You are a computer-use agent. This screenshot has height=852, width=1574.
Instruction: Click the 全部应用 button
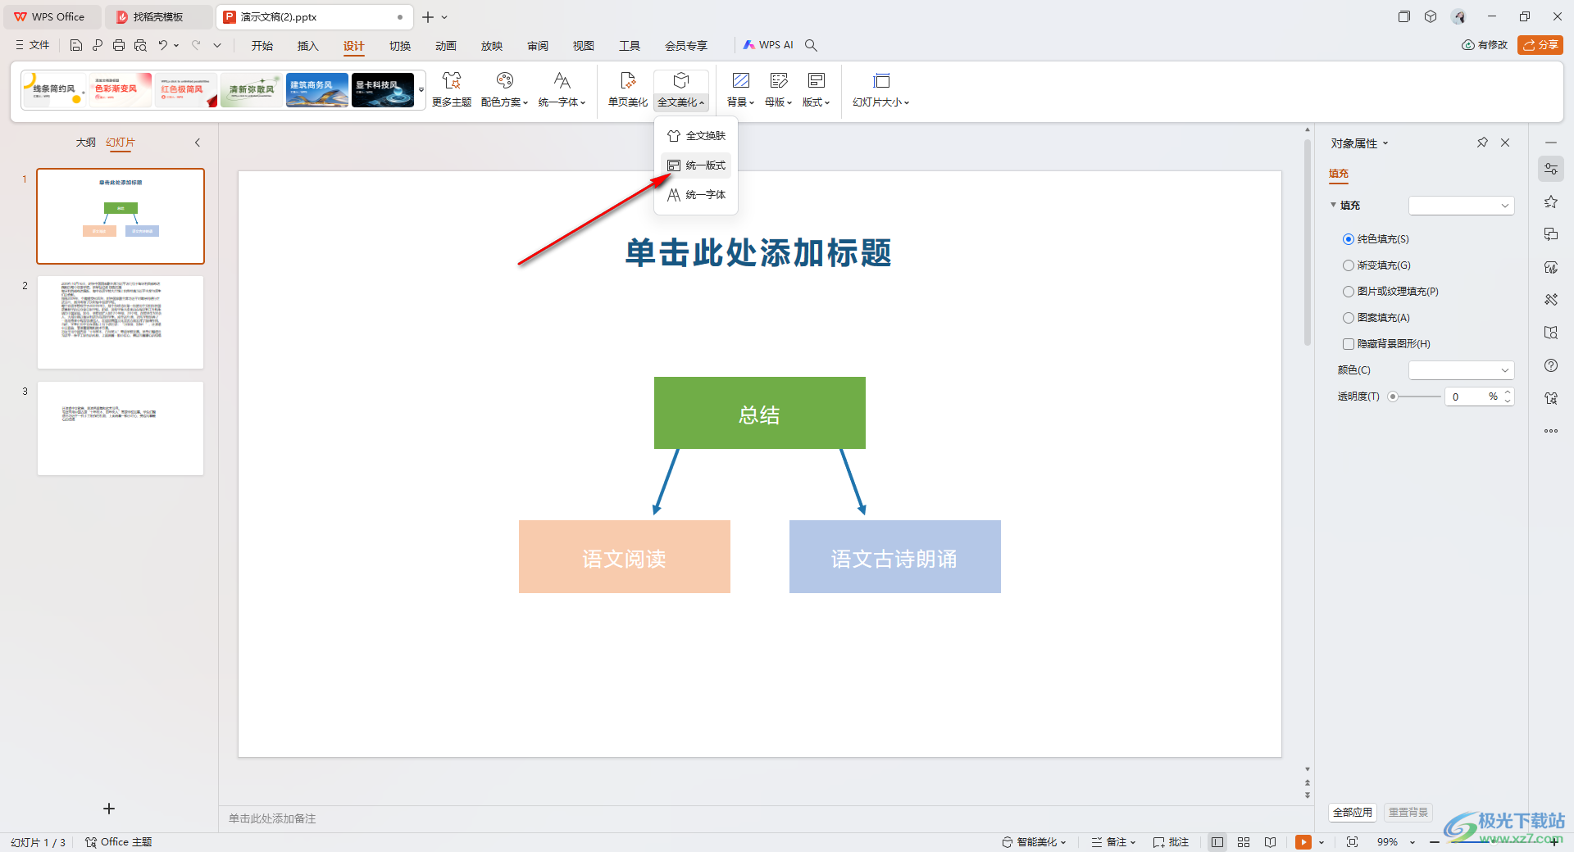1353,813
